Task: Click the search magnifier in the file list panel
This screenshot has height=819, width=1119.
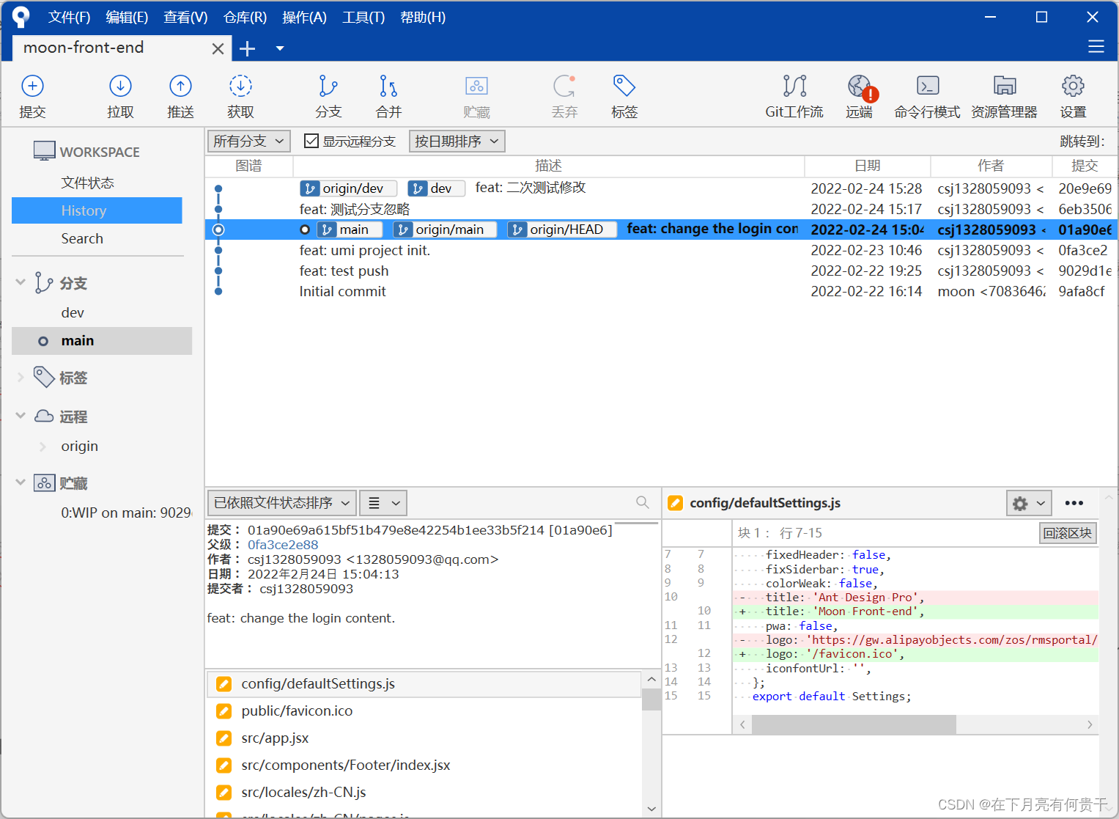Action: pos(643,502)
